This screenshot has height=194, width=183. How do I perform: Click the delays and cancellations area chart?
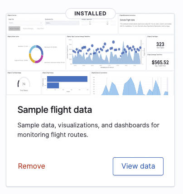point(132,83)
